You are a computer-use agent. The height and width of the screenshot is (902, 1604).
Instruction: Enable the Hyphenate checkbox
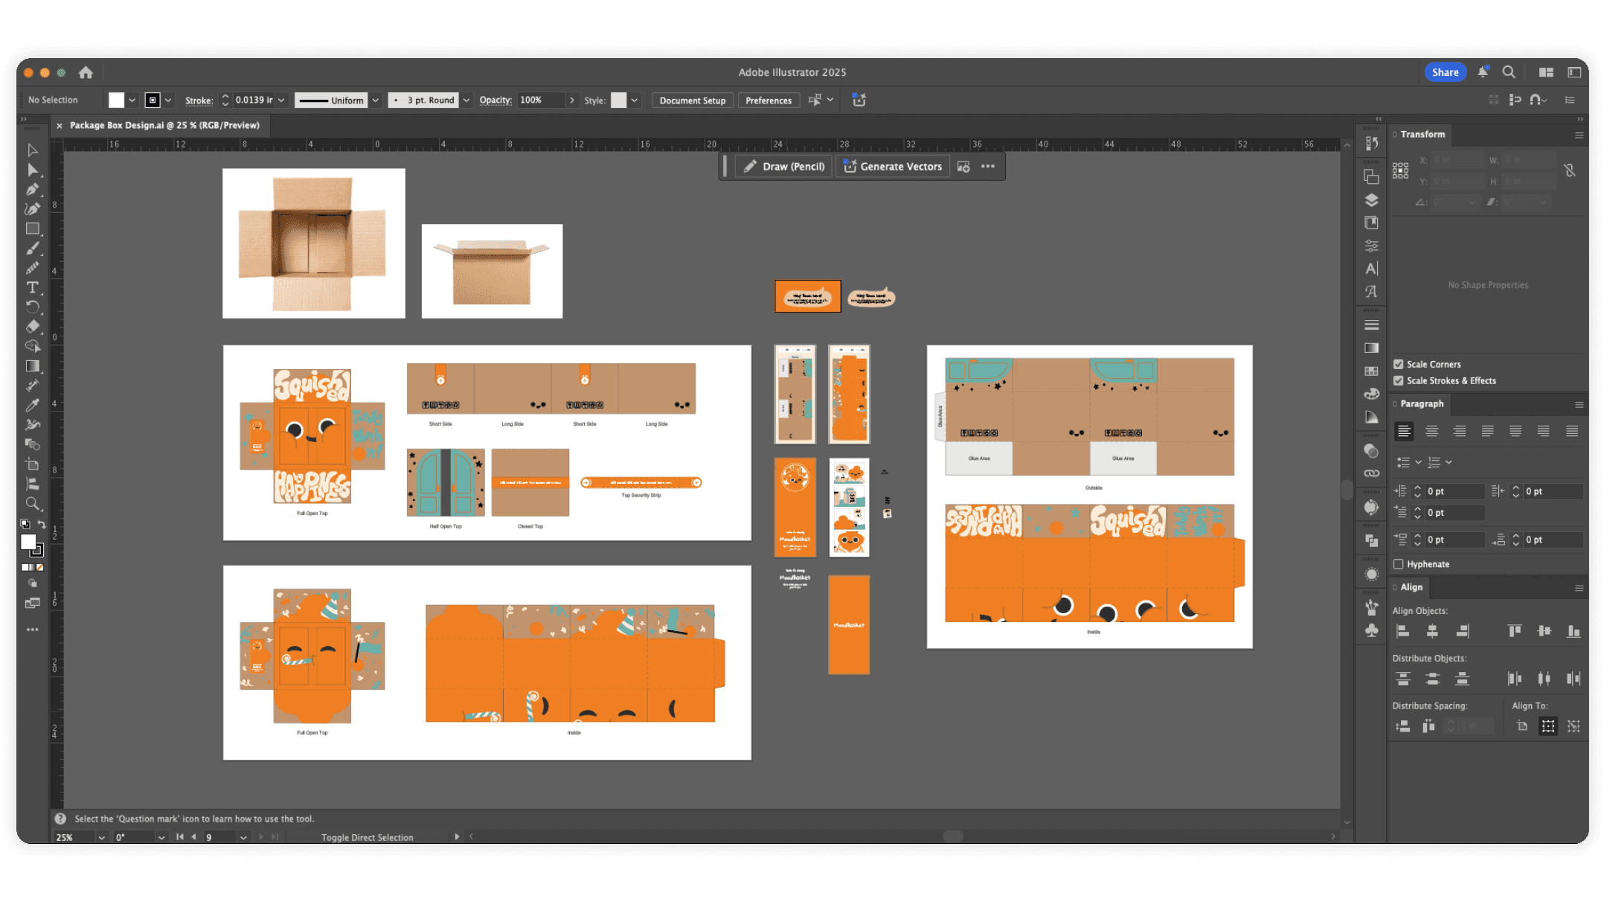(x=1398, y=564)
